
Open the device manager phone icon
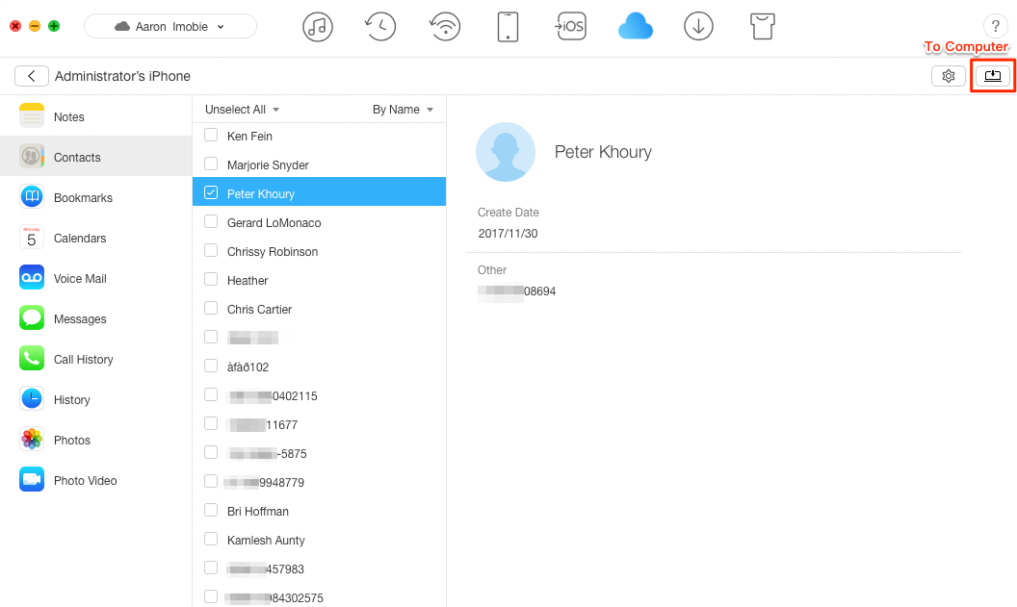(508, 27)
